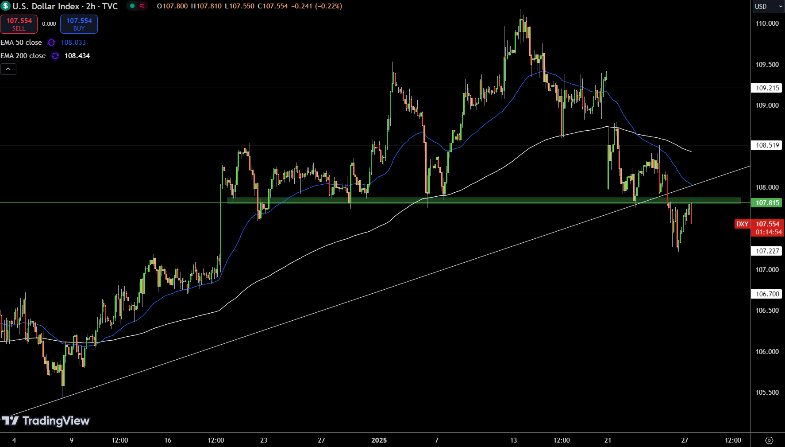Click the refresh icon next to EMA 50
This screenshot has width=785, height=447.
coord(51,43)
